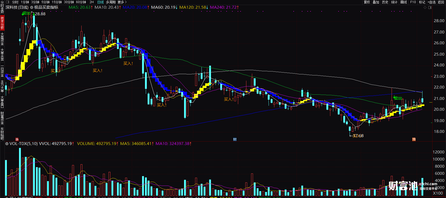Open the 复权 adjustment option
Image resolution: width=446 pixels, height=198 pixels.
[x=367, y=2]
